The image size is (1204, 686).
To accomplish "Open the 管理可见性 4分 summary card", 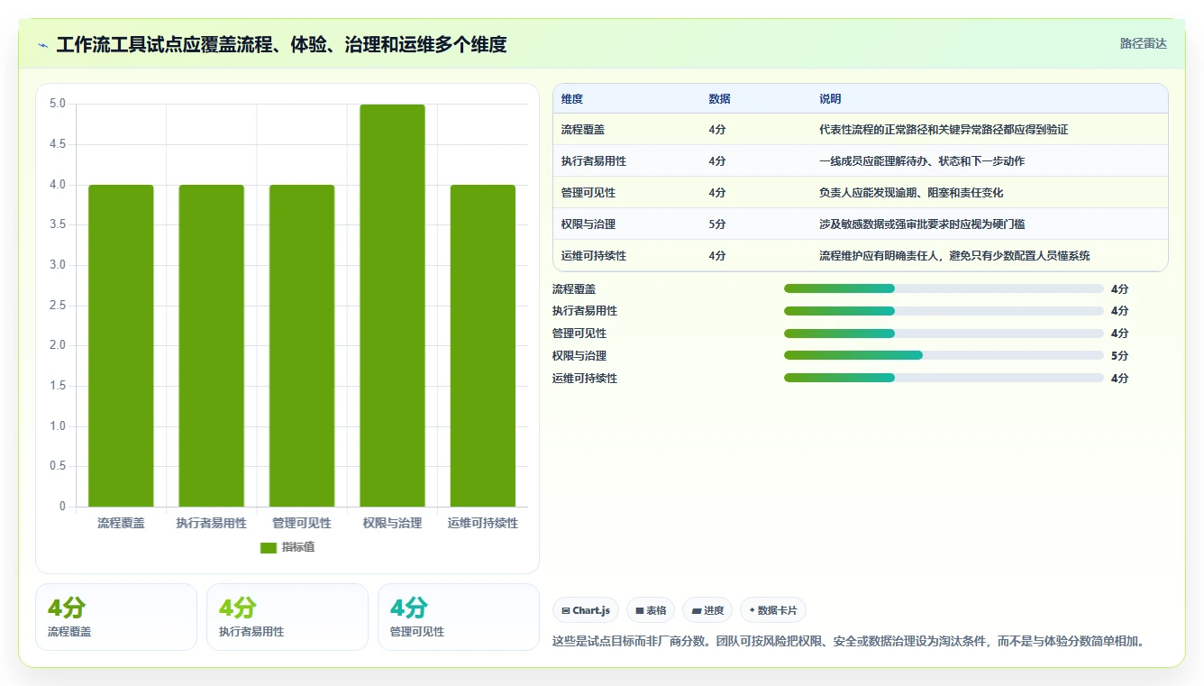I will 459,617.
